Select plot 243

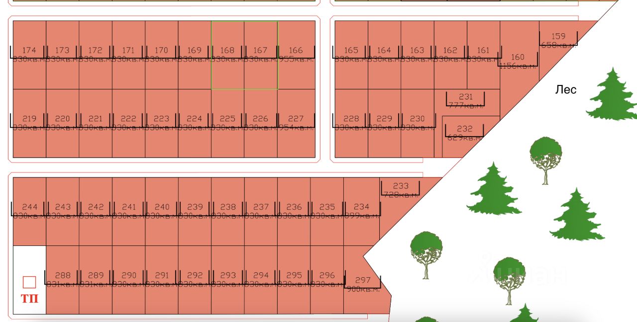click(63, 211)
